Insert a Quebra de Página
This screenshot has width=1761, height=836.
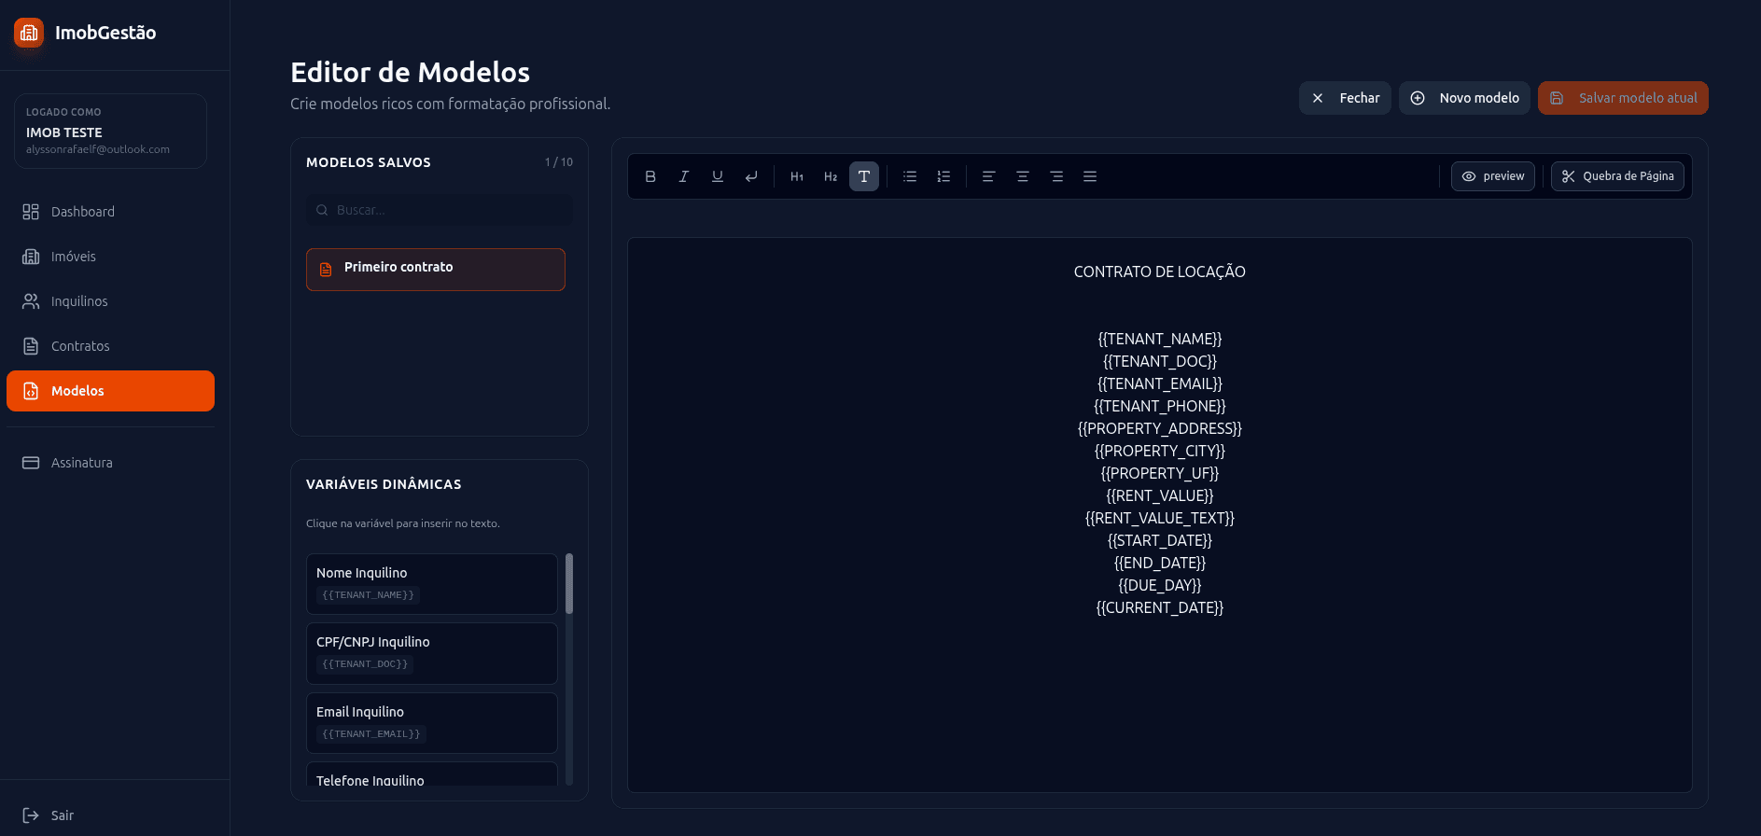click(x=1617, y=176)
